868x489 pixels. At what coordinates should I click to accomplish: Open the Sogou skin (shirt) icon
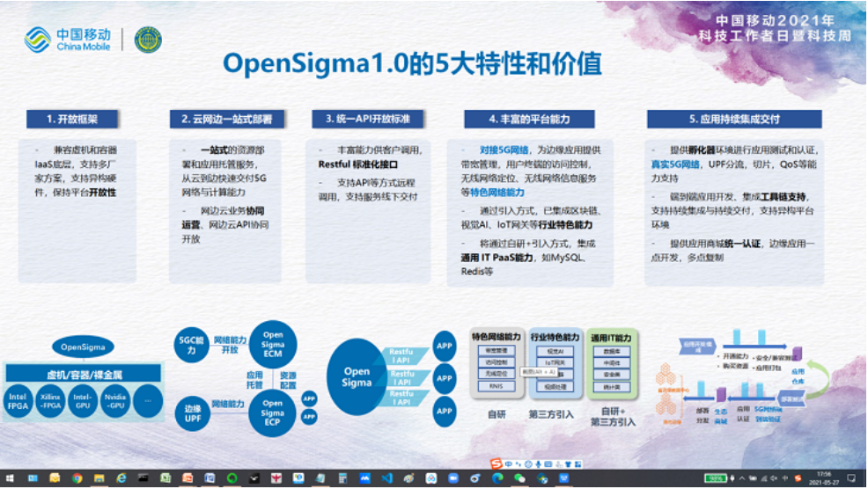(x=569, y=464)
